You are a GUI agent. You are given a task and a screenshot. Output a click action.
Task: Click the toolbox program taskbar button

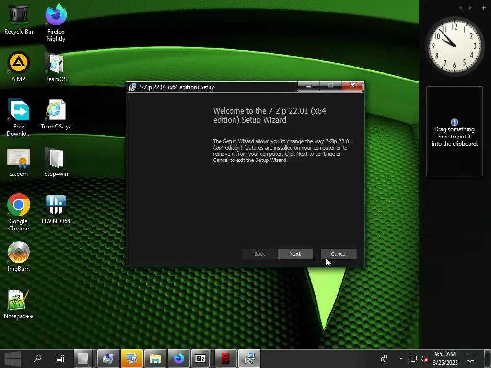click(108, 358)
